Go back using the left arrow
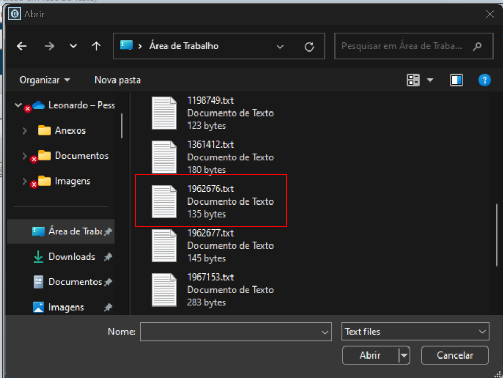Viewport: 503px width, 378px height. (22, 46)
